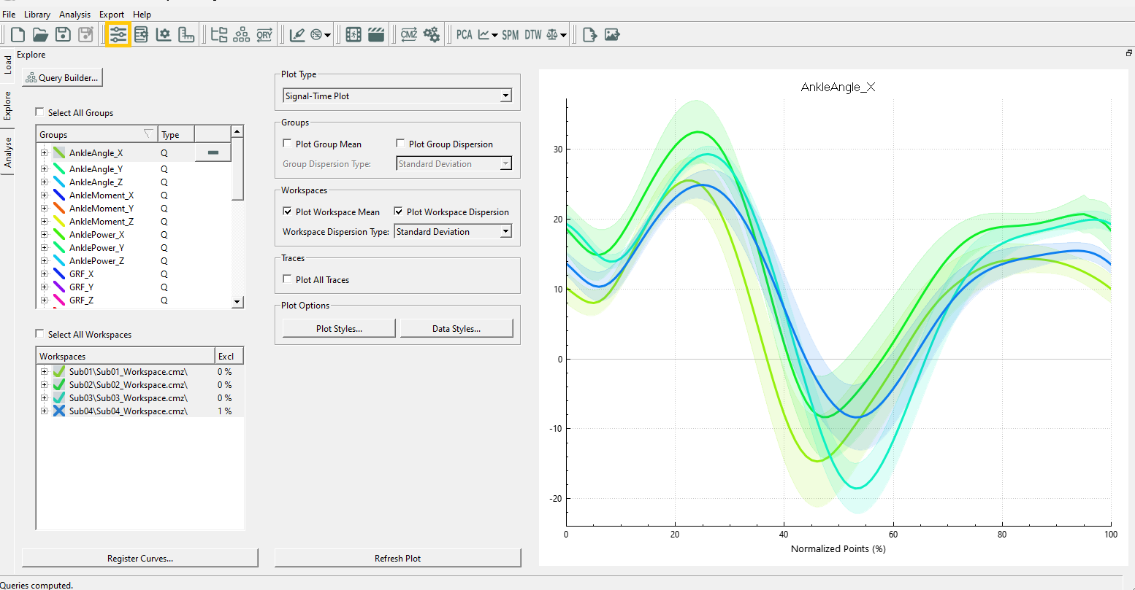
Task: Click the highlighter pen toolbar icon
Action: [297, 34]
